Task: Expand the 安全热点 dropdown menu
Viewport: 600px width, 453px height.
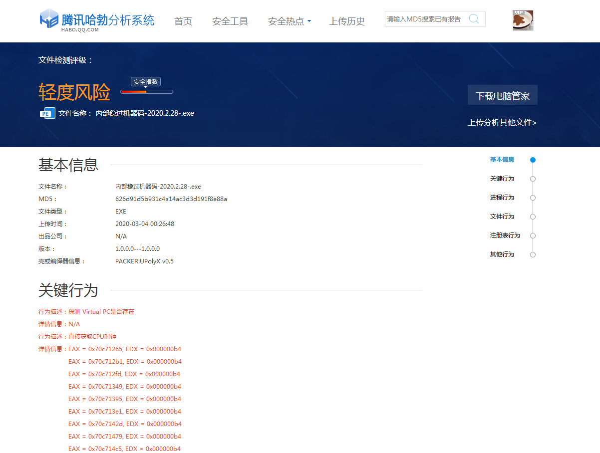Action: (290, 21)
